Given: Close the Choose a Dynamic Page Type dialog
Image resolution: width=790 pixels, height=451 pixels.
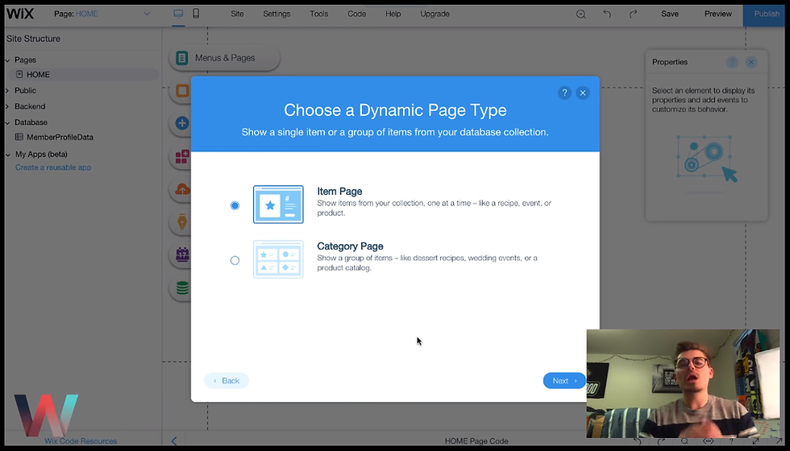Looking at the screenshot, I should click(x=583, y=93).
